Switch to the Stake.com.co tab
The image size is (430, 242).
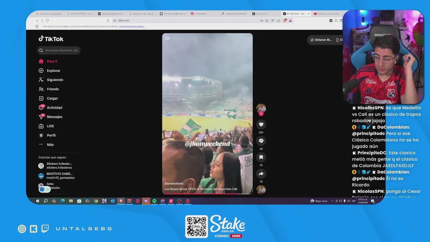click(x=264, y=14)
